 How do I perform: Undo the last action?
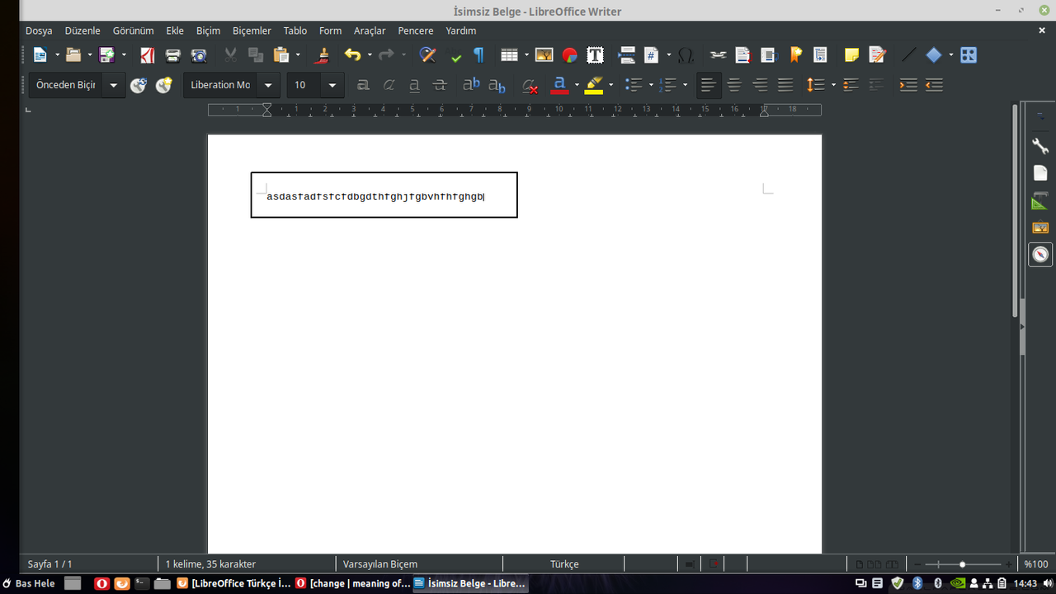(x=352, y=55)
